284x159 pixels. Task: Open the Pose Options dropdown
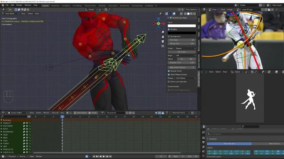tap(192, 10)
